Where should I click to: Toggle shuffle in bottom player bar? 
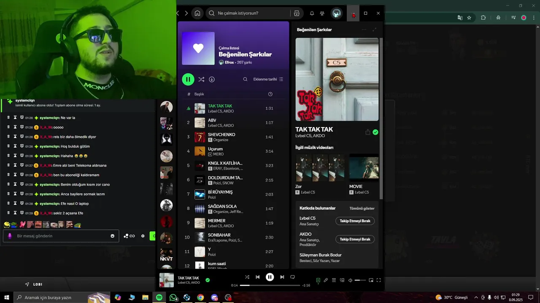tap(247, 277)
